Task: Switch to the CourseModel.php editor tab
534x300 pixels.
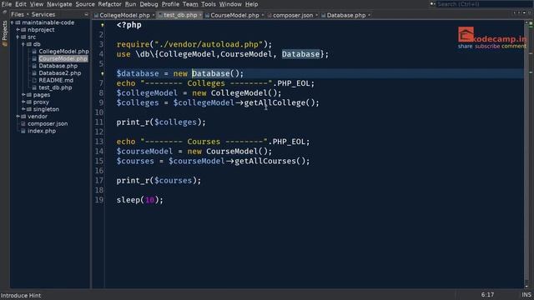Action: click(x=234, y=15)
